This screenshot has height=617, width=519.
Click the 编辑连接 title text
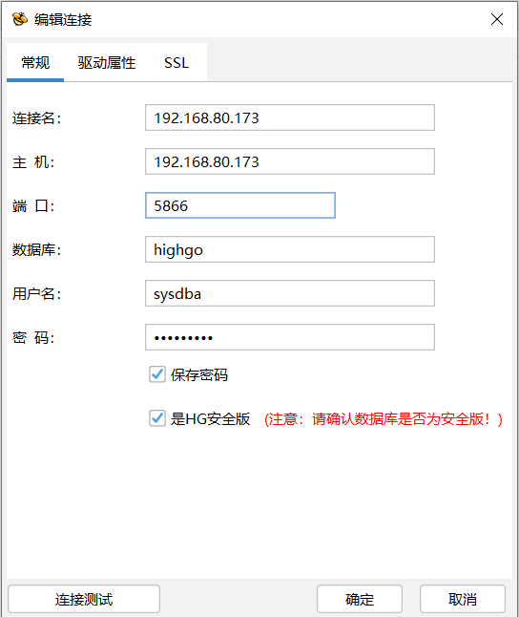pos(63,20)
